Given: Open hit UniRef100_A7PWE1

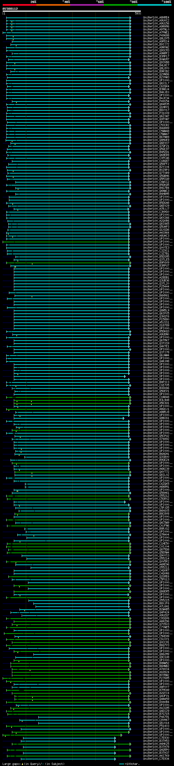Looking at the screenshot, I should tap(156, 32).
